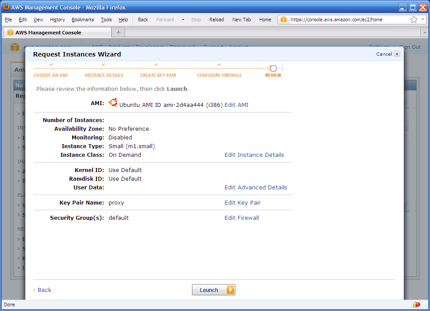Open the Tools menu
430x311 pixels.
pyautogui.click(x=106, y=20)
